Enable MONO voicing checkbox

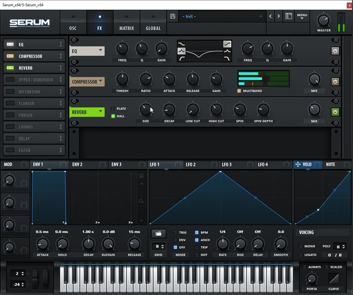click(x=301, y=246)
